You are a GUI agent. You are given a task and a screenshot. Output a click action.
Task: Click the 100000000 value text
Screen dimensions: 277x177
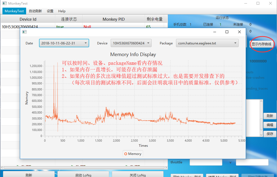coord(258,61)
